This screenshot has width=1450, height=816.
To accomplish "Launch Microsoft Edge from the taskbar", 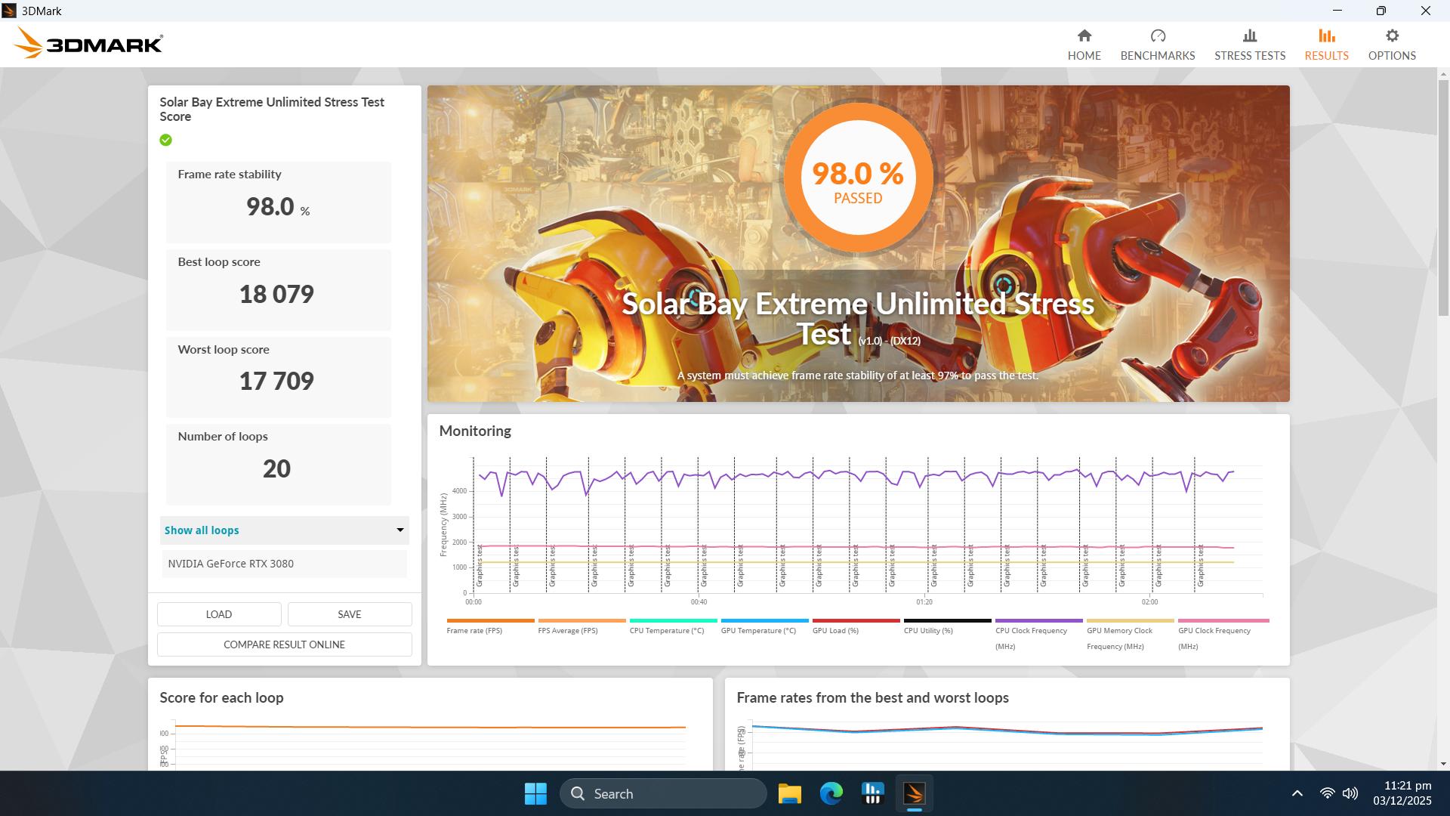I will pyautogui.click(x=831, y=793).
